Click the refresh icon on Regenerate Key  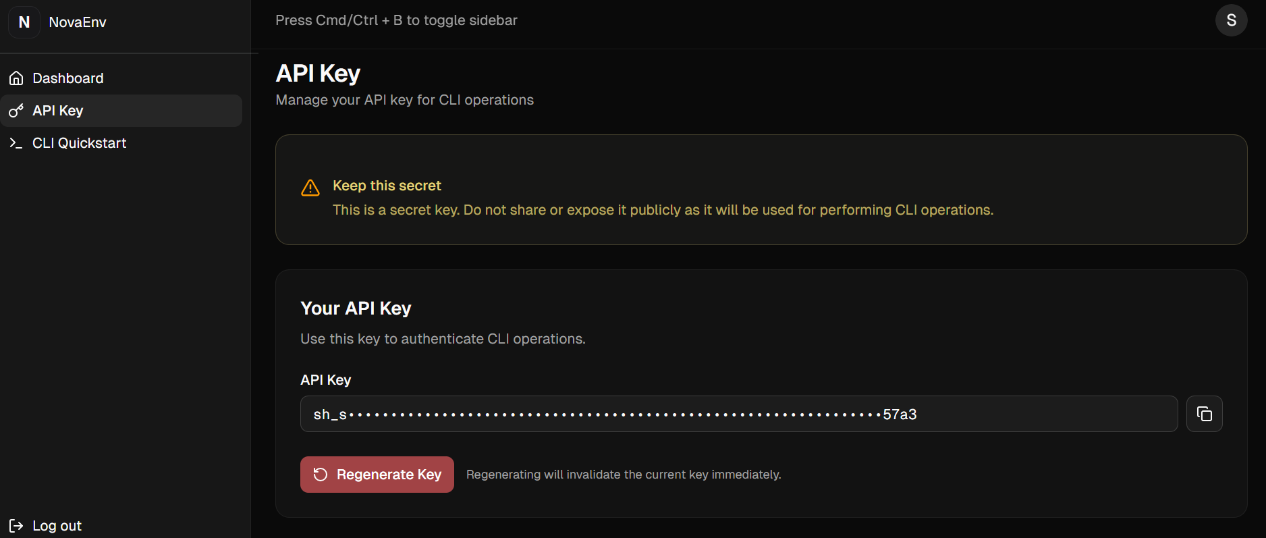click(320, 474)
